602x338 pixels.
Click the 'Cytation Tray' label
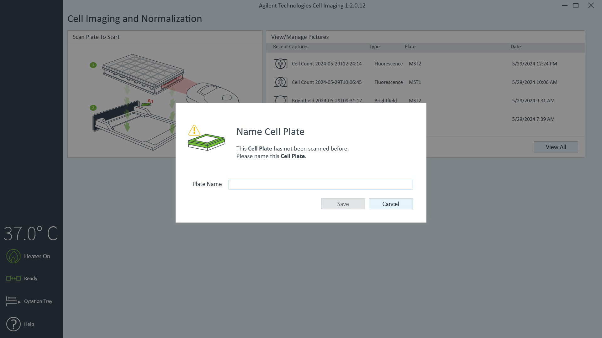(38, 301)
